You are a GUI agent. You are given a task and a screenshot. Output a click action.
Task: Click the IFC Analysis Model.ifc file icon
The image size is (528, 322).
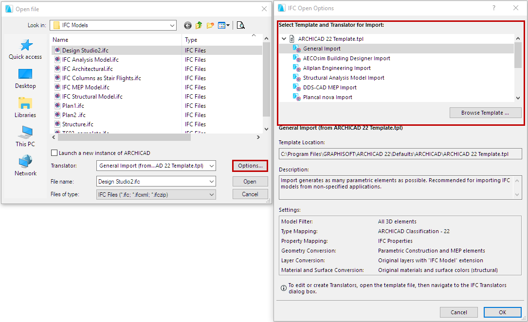click(57, 59)
